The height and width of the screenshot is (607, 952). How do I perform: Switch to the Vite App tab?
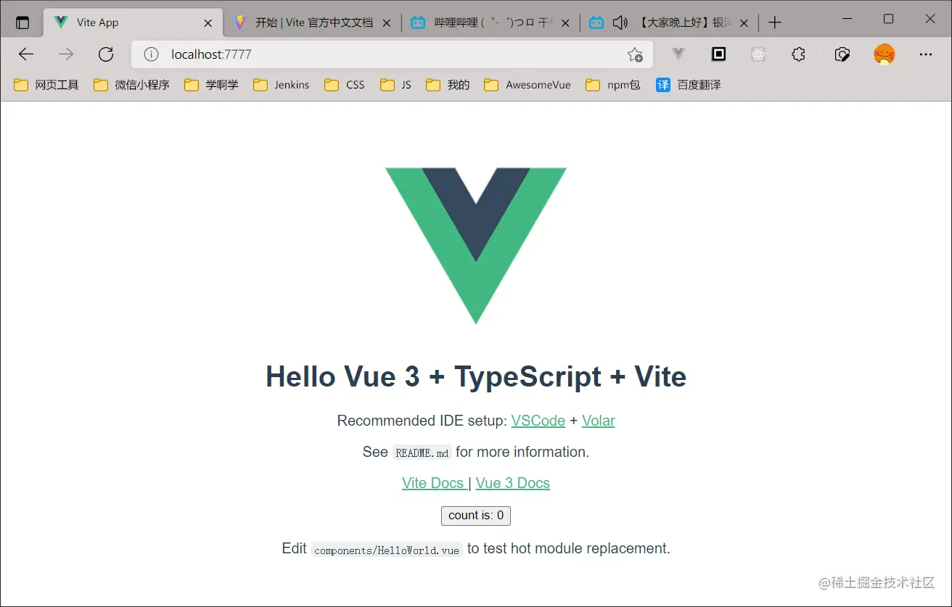[x=134, y=22]
